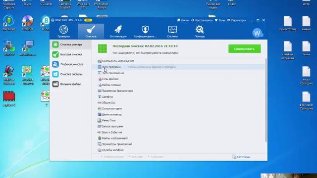Open the Проверка radar tab

point(63,32)
